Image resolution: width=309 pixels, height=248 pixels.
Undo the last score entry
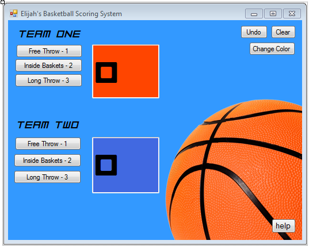(x=254, y=32)
